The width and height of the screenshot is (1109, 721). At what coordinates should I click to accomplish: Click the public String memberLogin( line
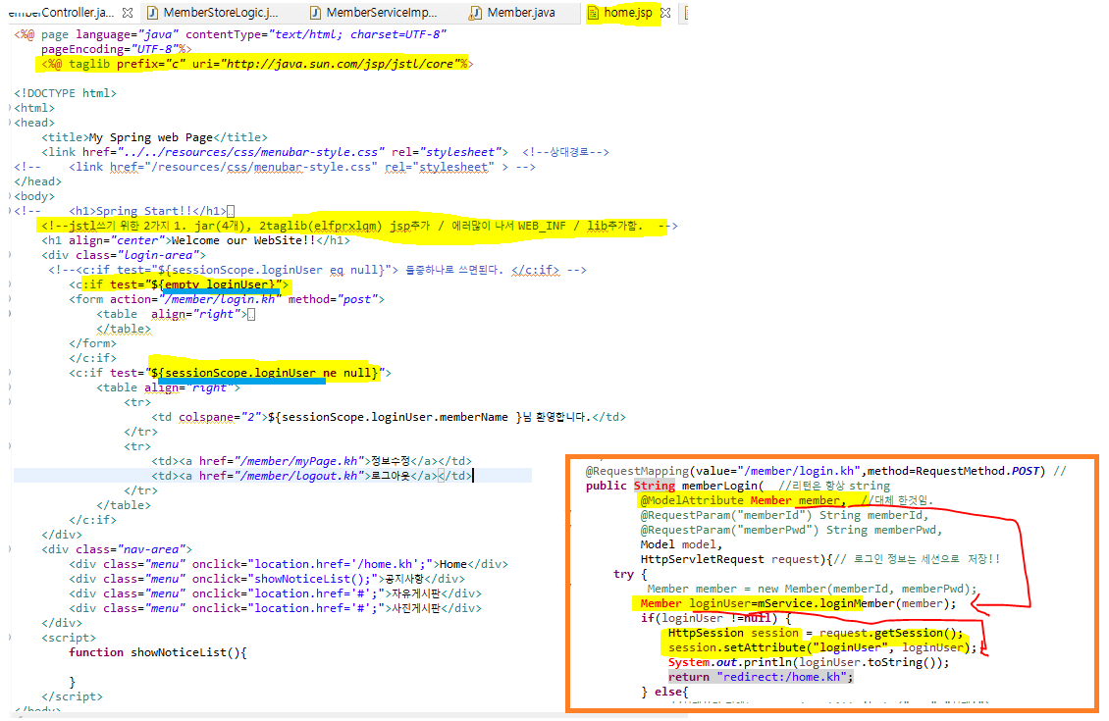(x=675, y=486)
